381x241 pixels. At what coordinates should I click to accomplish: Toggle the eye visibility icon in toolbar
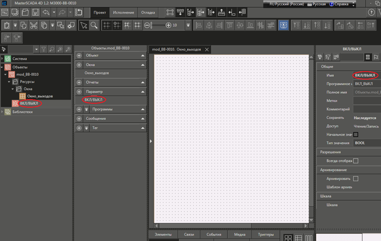(x=282, y=25)
